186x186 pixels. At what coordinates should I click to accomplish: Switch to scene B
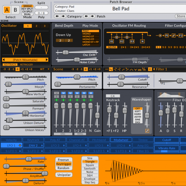(x=15, y=10)
